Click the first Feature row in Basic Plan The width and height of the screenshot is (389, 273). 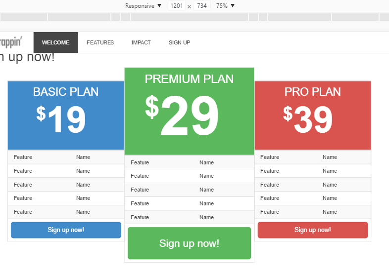(x=66, y=157)
